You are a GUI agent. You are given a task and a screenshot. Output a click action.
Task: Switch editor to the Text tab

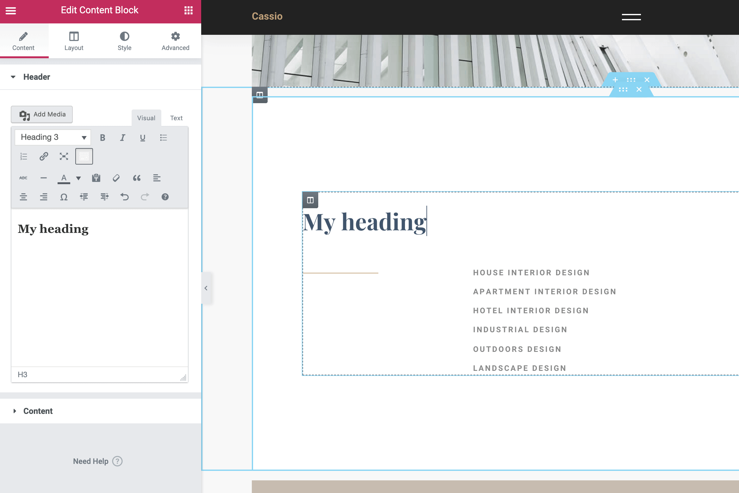click(x=176, y=118)
